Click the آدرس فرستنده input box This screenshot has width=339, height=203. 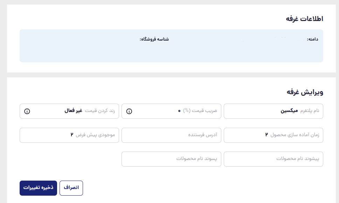click(x=171, y=135)
